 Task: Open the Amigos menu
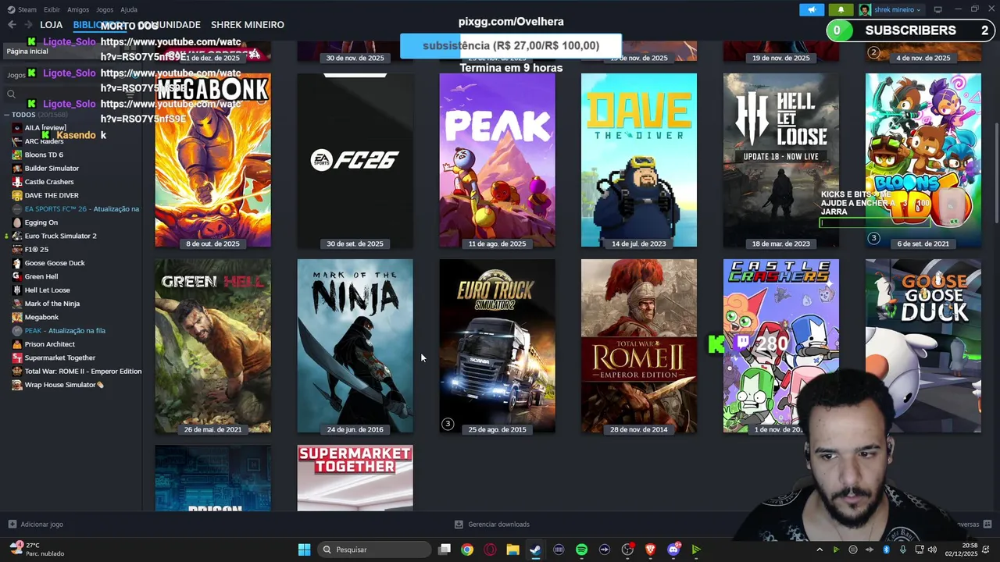pos(78,9)
